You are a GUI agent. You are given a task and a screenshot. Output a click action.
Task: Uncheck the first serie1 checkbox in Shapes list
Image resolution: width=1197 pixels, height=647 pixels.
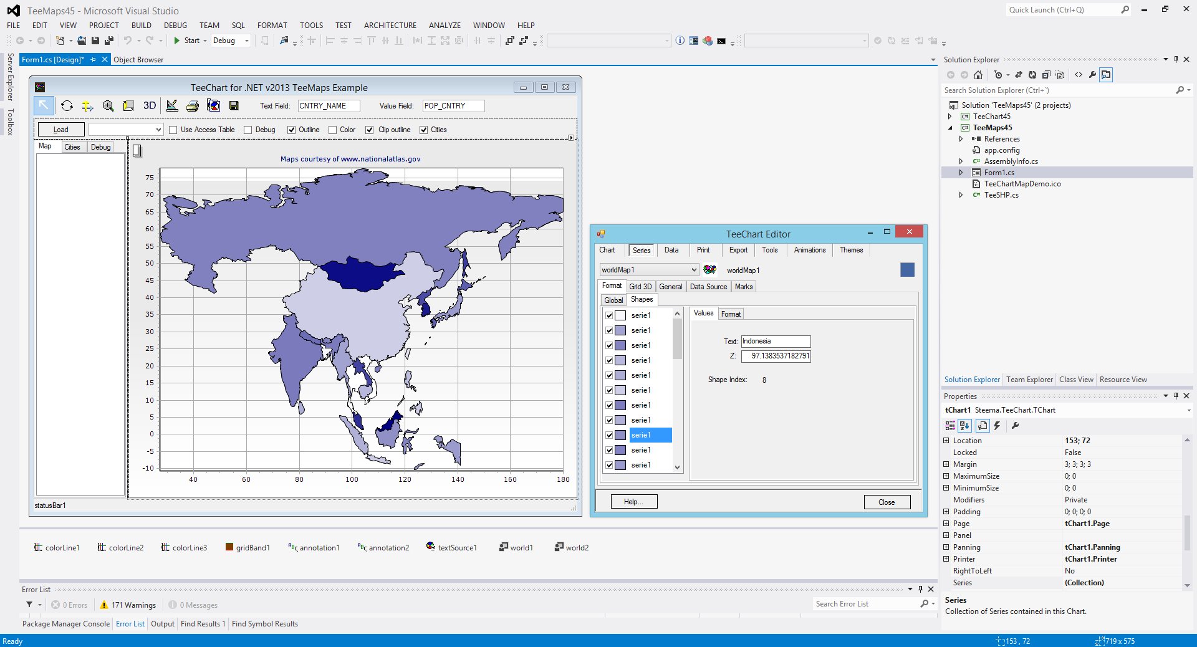click(x=609, y=315)
